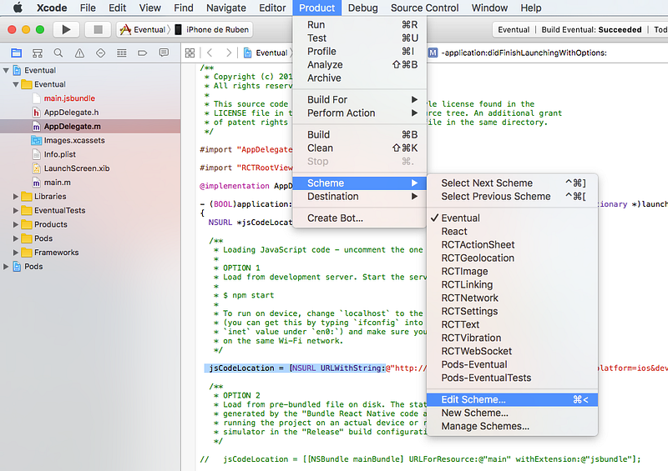Click the Eventual scheme selector in toolbar
The height and width of the screenshot is (471, 668).
point(143,29)
